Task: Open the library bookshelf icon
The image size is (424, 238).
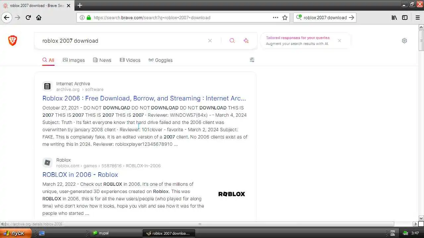Action: point(394,18)
